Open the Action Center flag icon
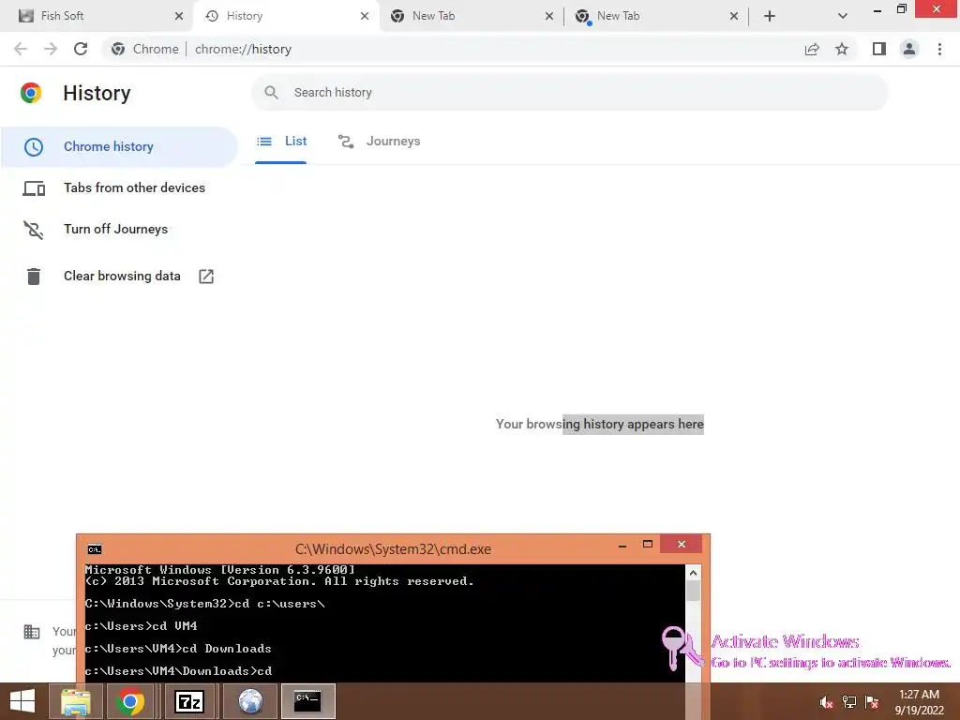The height and width of the screenshot is (720, 960). coord(872,702)
